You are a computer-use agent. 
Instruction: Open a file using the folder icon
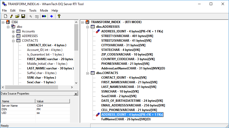pos(17,16)
